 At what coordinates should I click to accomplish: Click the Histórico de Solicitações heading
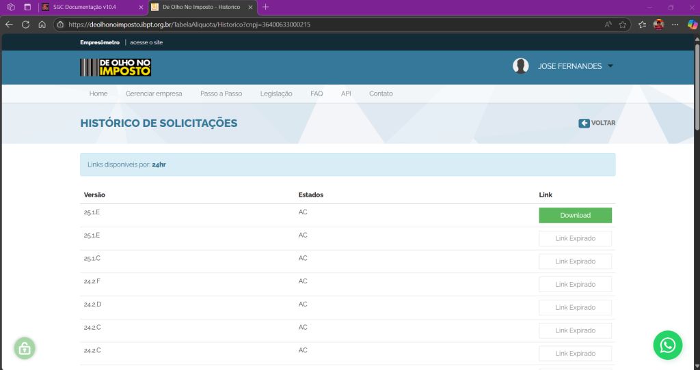pos(159,124)
